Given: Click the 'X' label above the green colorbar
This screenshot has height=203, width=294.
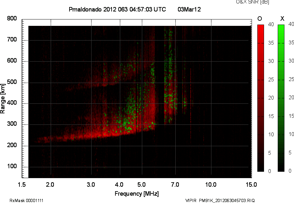Looking at the screenshot, I should click(x=282, y=19).
